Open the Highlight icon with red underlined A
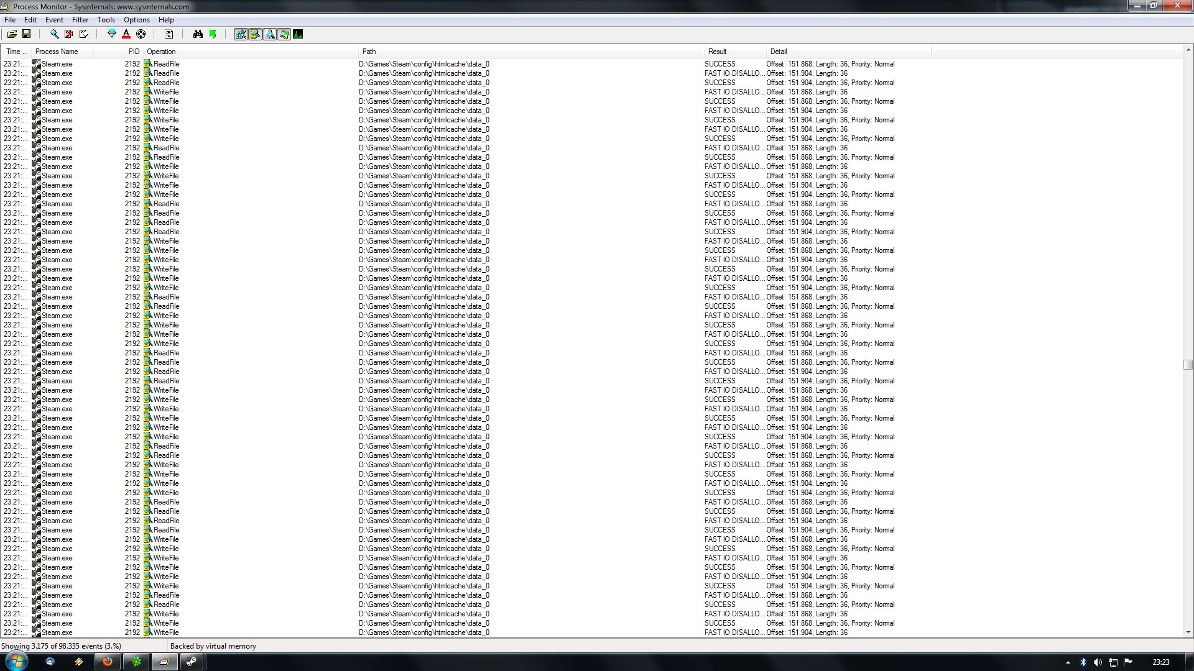The image size is (1194, 671). click(x=126, y=34)
